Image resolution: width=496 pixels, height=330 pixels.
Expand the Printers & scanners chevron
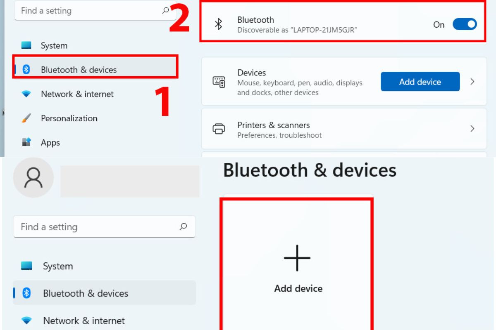(x=472, y=129)
